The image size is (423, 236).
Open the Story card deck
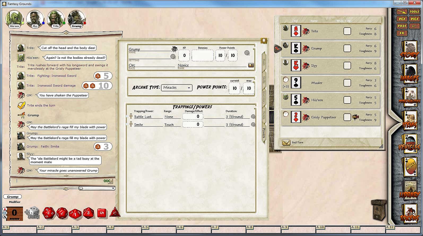(409, 50)
